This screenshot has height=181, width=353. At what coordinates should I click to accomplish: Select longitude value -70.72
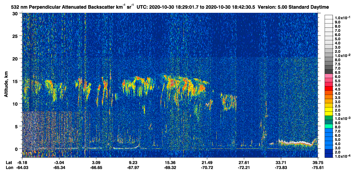pos(207,167)
